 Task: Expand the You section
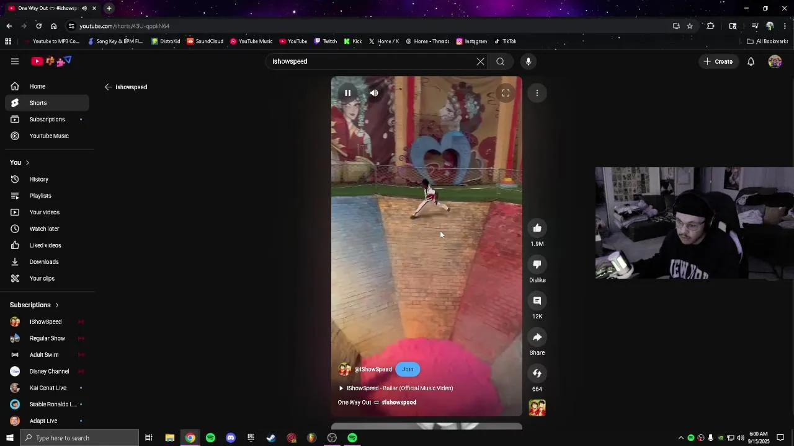20,162
